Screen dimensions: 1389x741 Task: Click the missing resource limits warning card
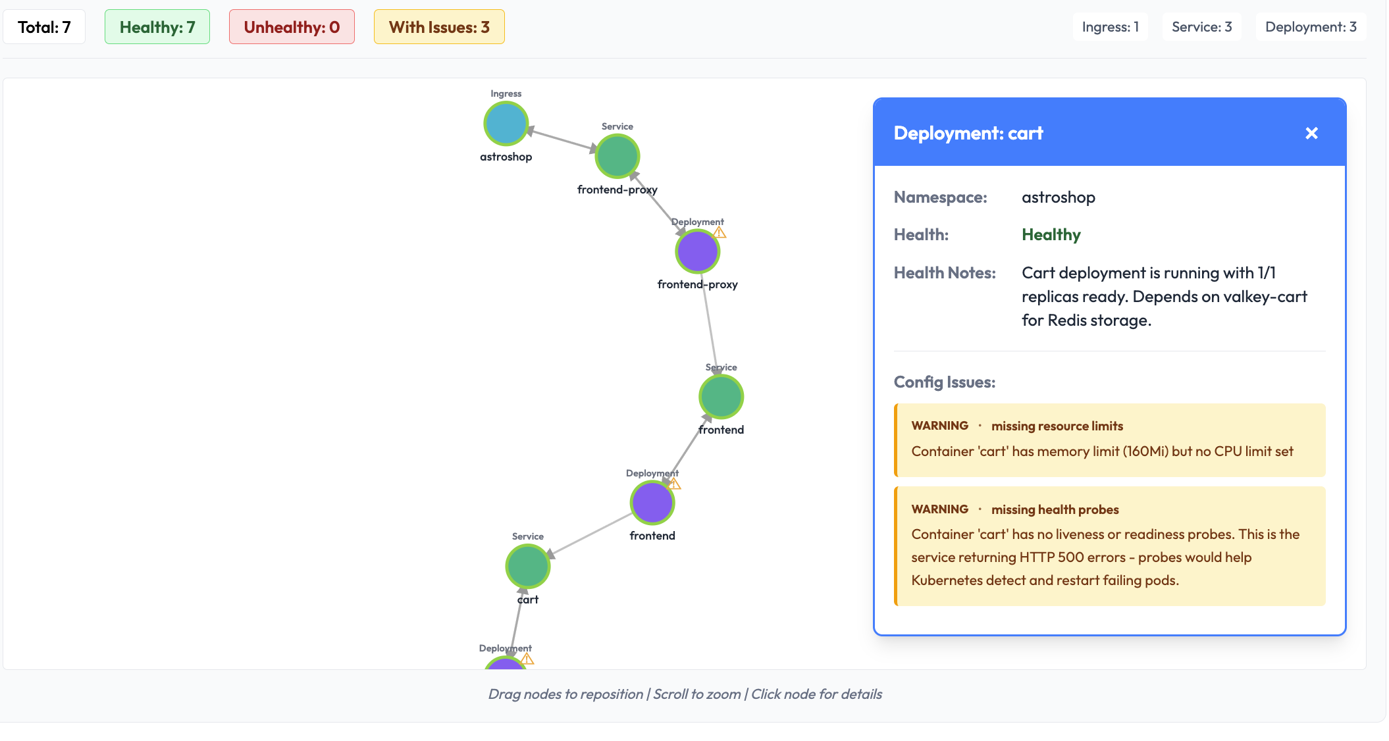pyautogui.click(x=1110, y=440)
